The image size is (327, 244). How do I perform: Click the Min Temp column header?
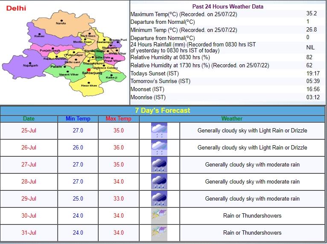coord(78,119)
